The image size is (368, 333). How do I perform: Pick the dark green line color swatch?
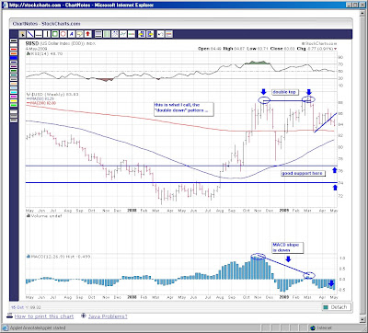(x=14, y=71)
